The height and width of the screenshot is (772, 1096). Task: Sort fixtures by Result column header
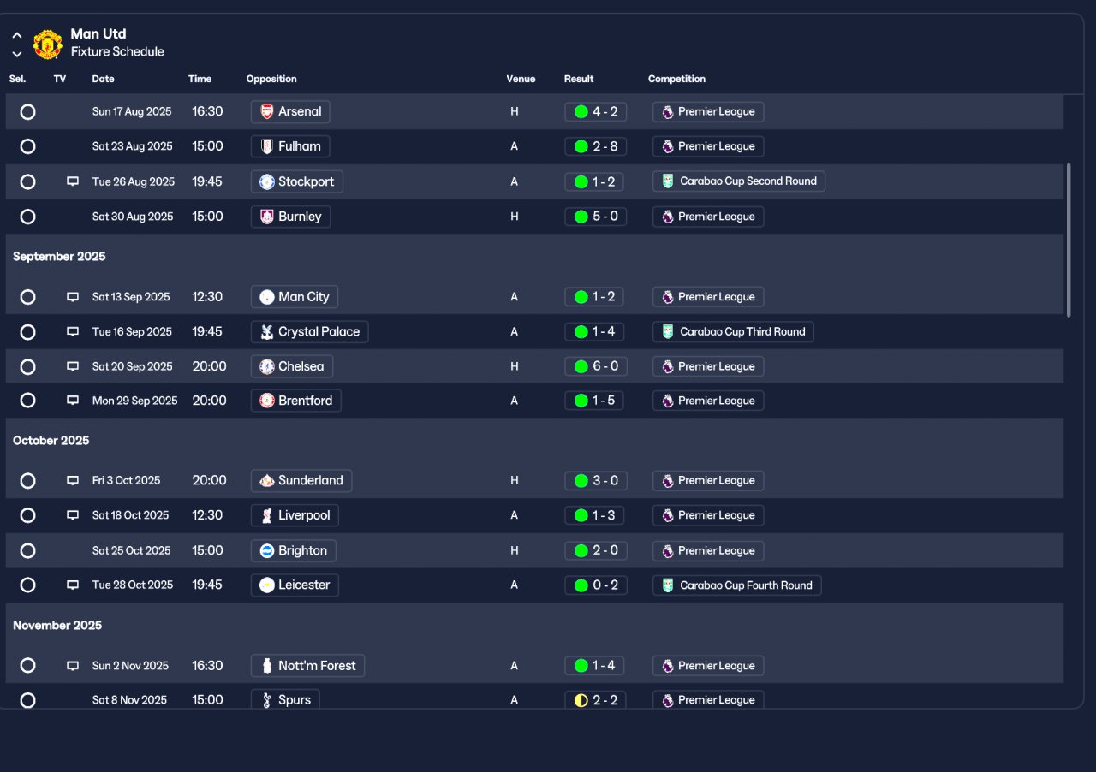579,79
